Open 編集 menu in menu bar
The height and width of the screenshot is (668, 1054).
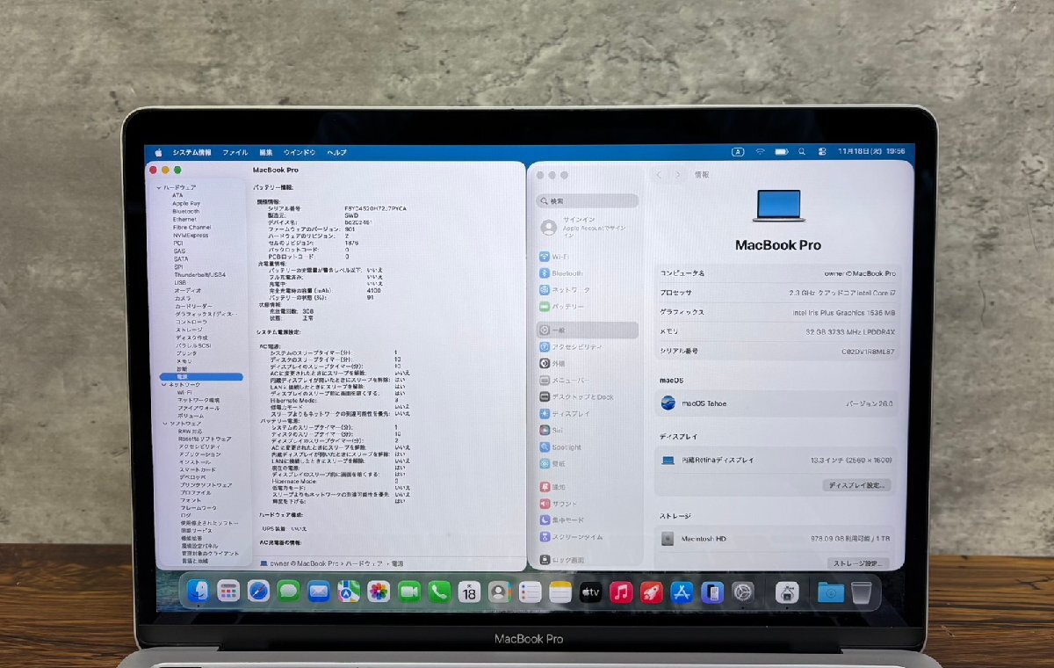(266, 152)
